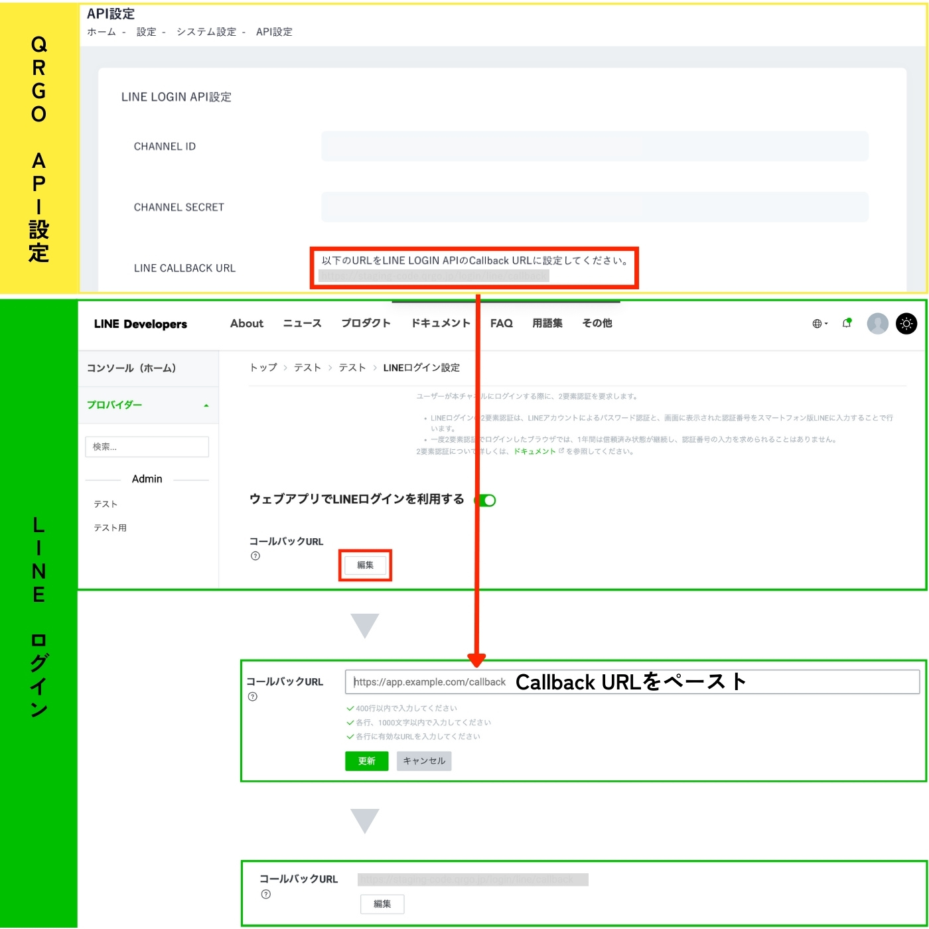Open the language globe dropdown
The image size is (929, 929).
(x=820, y=324)
